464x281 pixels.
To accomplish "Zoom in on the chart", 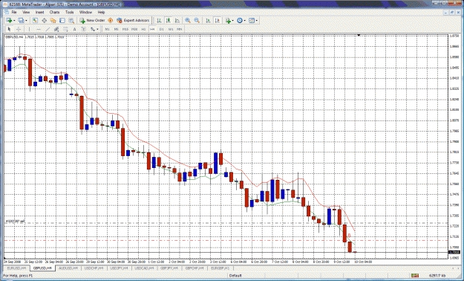I will coord(188,21).
